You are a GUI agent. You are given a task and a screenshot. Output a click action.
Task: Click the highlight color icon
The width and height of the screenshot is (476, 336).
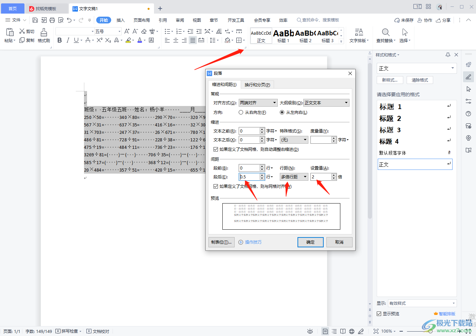(x=128, y=40)
